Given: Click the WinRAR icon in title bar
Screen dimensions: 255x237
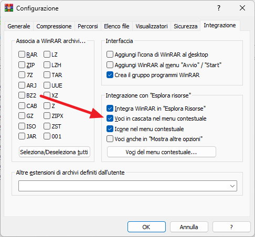Looking at the screenshot, I should [x=9, y=8].
